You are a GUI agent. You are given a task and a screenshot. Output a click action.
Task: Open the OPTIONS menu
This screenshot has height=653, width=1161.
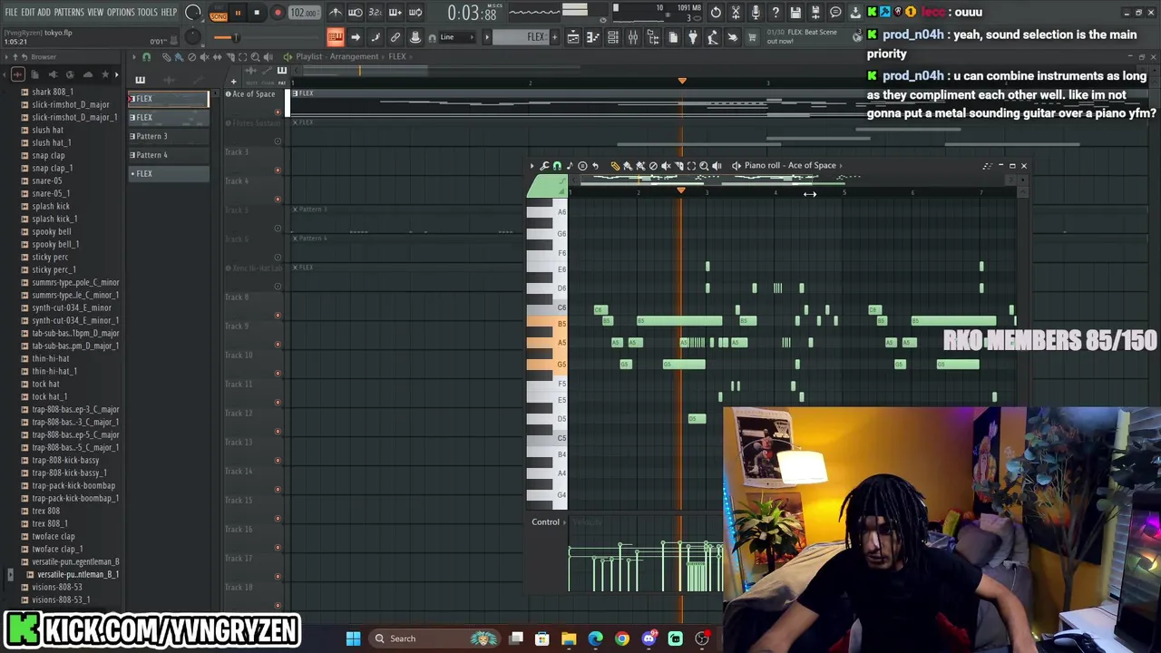[x=121, y=13]
